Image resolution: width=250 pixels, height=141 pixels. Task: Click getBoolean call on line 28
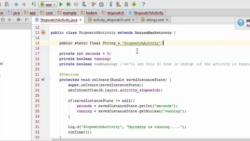150,111
